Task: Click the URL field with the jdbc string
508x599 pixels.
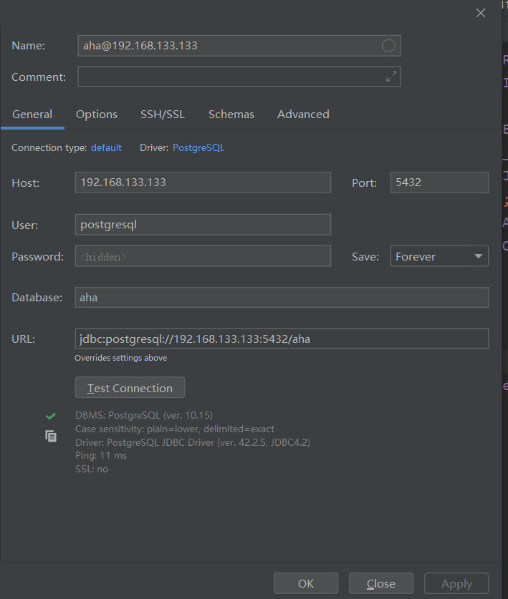Action: click(x=282, y=339)
